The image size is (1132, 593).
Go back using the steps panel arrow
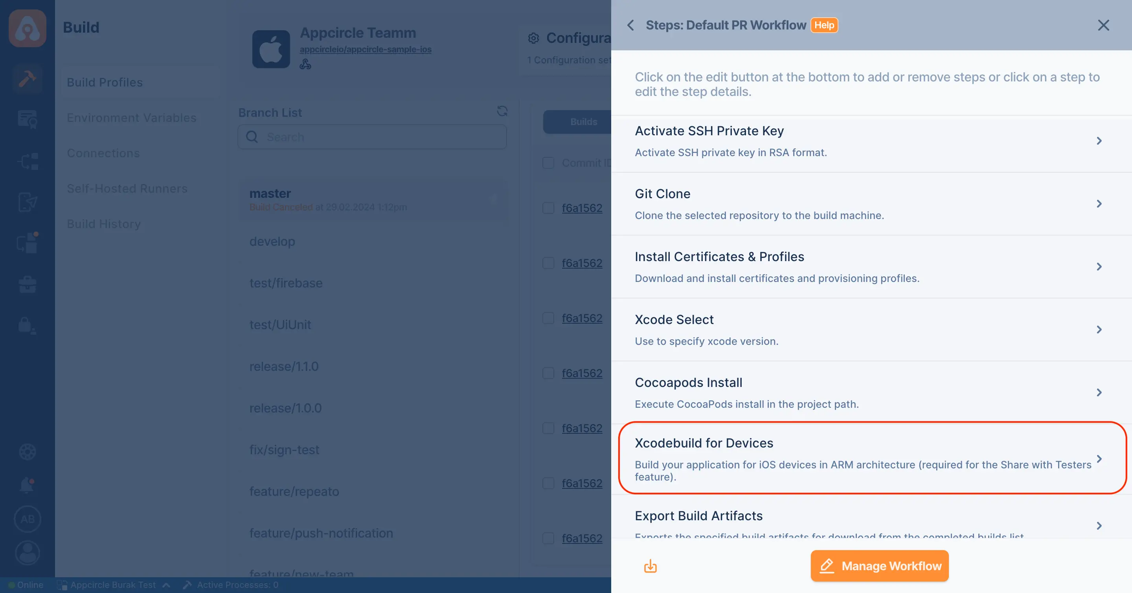pyautogui.click(x=630, y=25)
